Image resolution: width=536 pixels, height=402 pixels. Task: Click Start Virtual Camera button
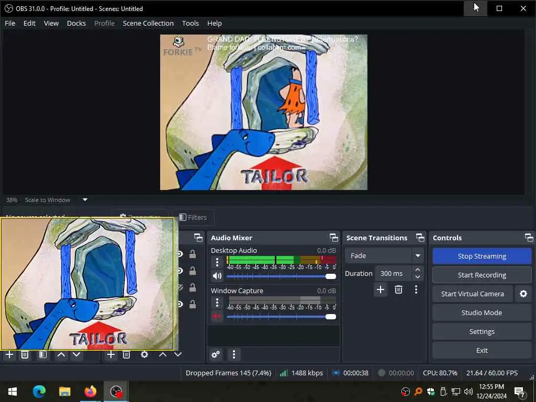pos(473,294)
